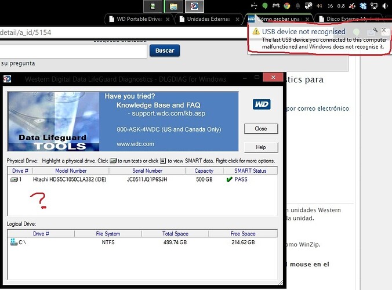392x290 pixels.
Task: Click the green PASS checkmark icon
Action: 229,179
